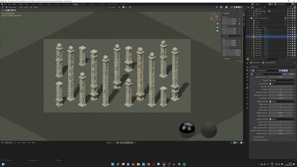Open the File menu
Viewport: 297px width, 167px height.
coord(5,4)
